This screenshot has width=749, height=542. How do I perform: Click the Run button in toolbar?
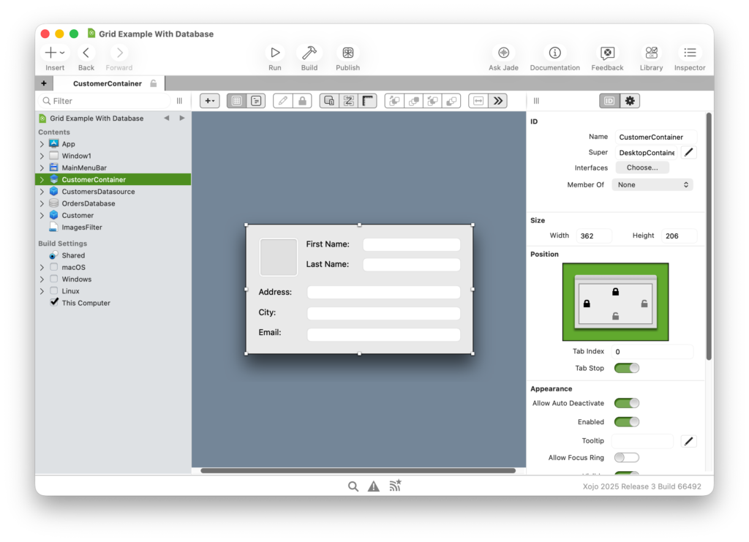point(274,53)
